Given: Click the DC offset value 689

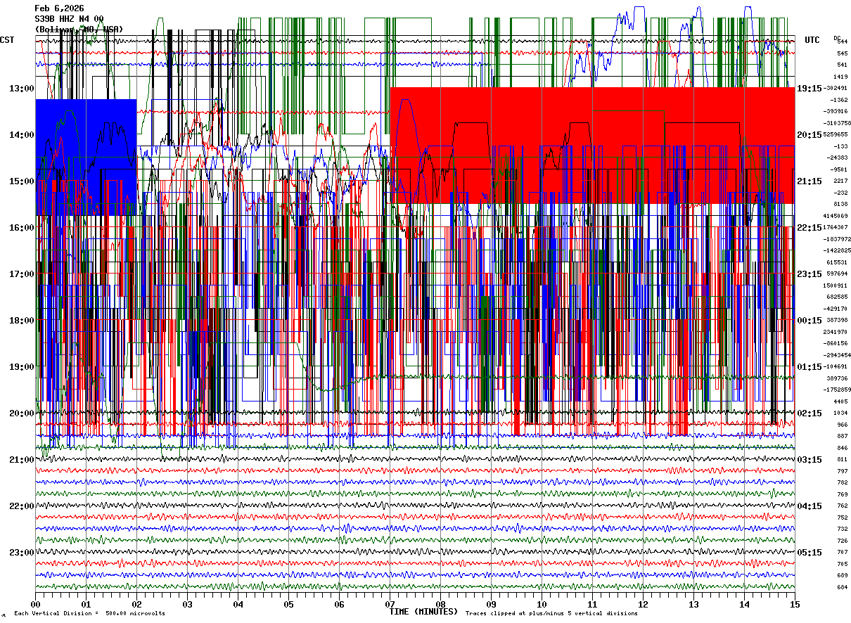Looking at the screenshot, I should [x=842, y=575].
